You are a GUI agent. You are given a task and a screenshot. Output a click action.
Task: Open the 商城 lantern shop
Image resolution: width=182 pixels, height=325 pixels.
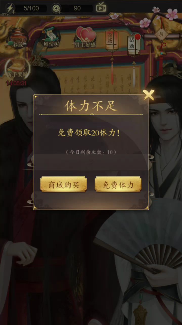(x=112, y=41)
